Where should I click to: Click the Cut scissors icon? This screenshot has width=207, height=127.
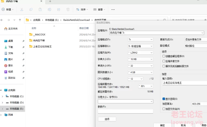22,10
